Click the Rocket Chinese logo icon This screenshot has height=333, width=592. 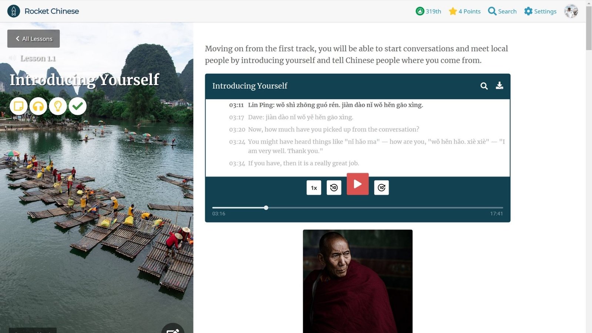(14, 11)
